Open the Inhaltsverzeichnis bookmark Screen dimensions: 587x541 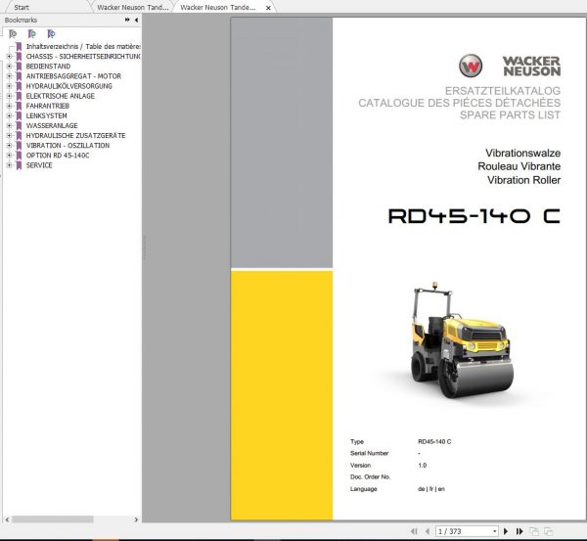coord(83,46)
